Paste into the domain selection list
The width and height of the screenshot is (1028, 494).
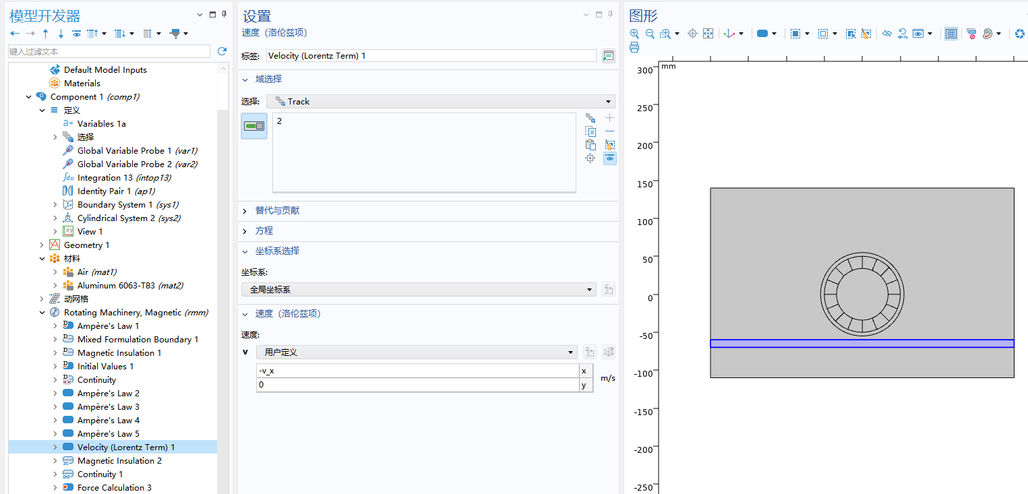[x=591, y=145]
